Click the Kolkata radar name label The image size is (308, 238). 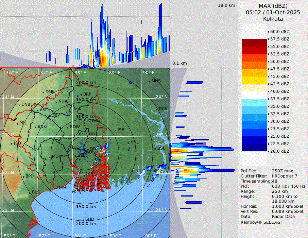point(273,19)
